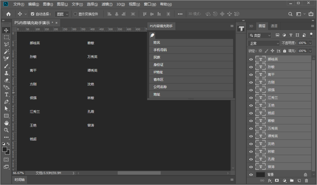Select the Horizontal Type tool
The height and width of the screenshot is (185, 317).
(6, 95)
